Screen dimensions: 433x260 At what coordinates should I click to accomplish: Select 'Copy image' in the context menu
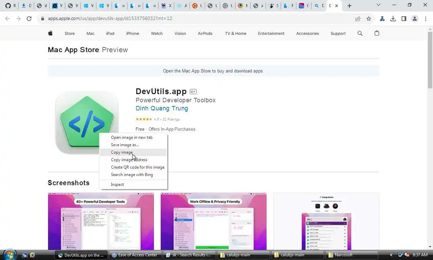(133, 152)
